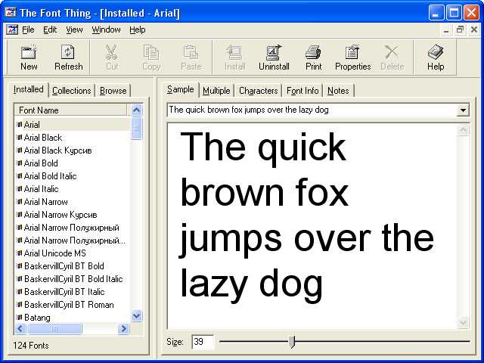Click the font icon next to Arial Narrow
This screenshot has width=484, height=363.
[19, 202]
